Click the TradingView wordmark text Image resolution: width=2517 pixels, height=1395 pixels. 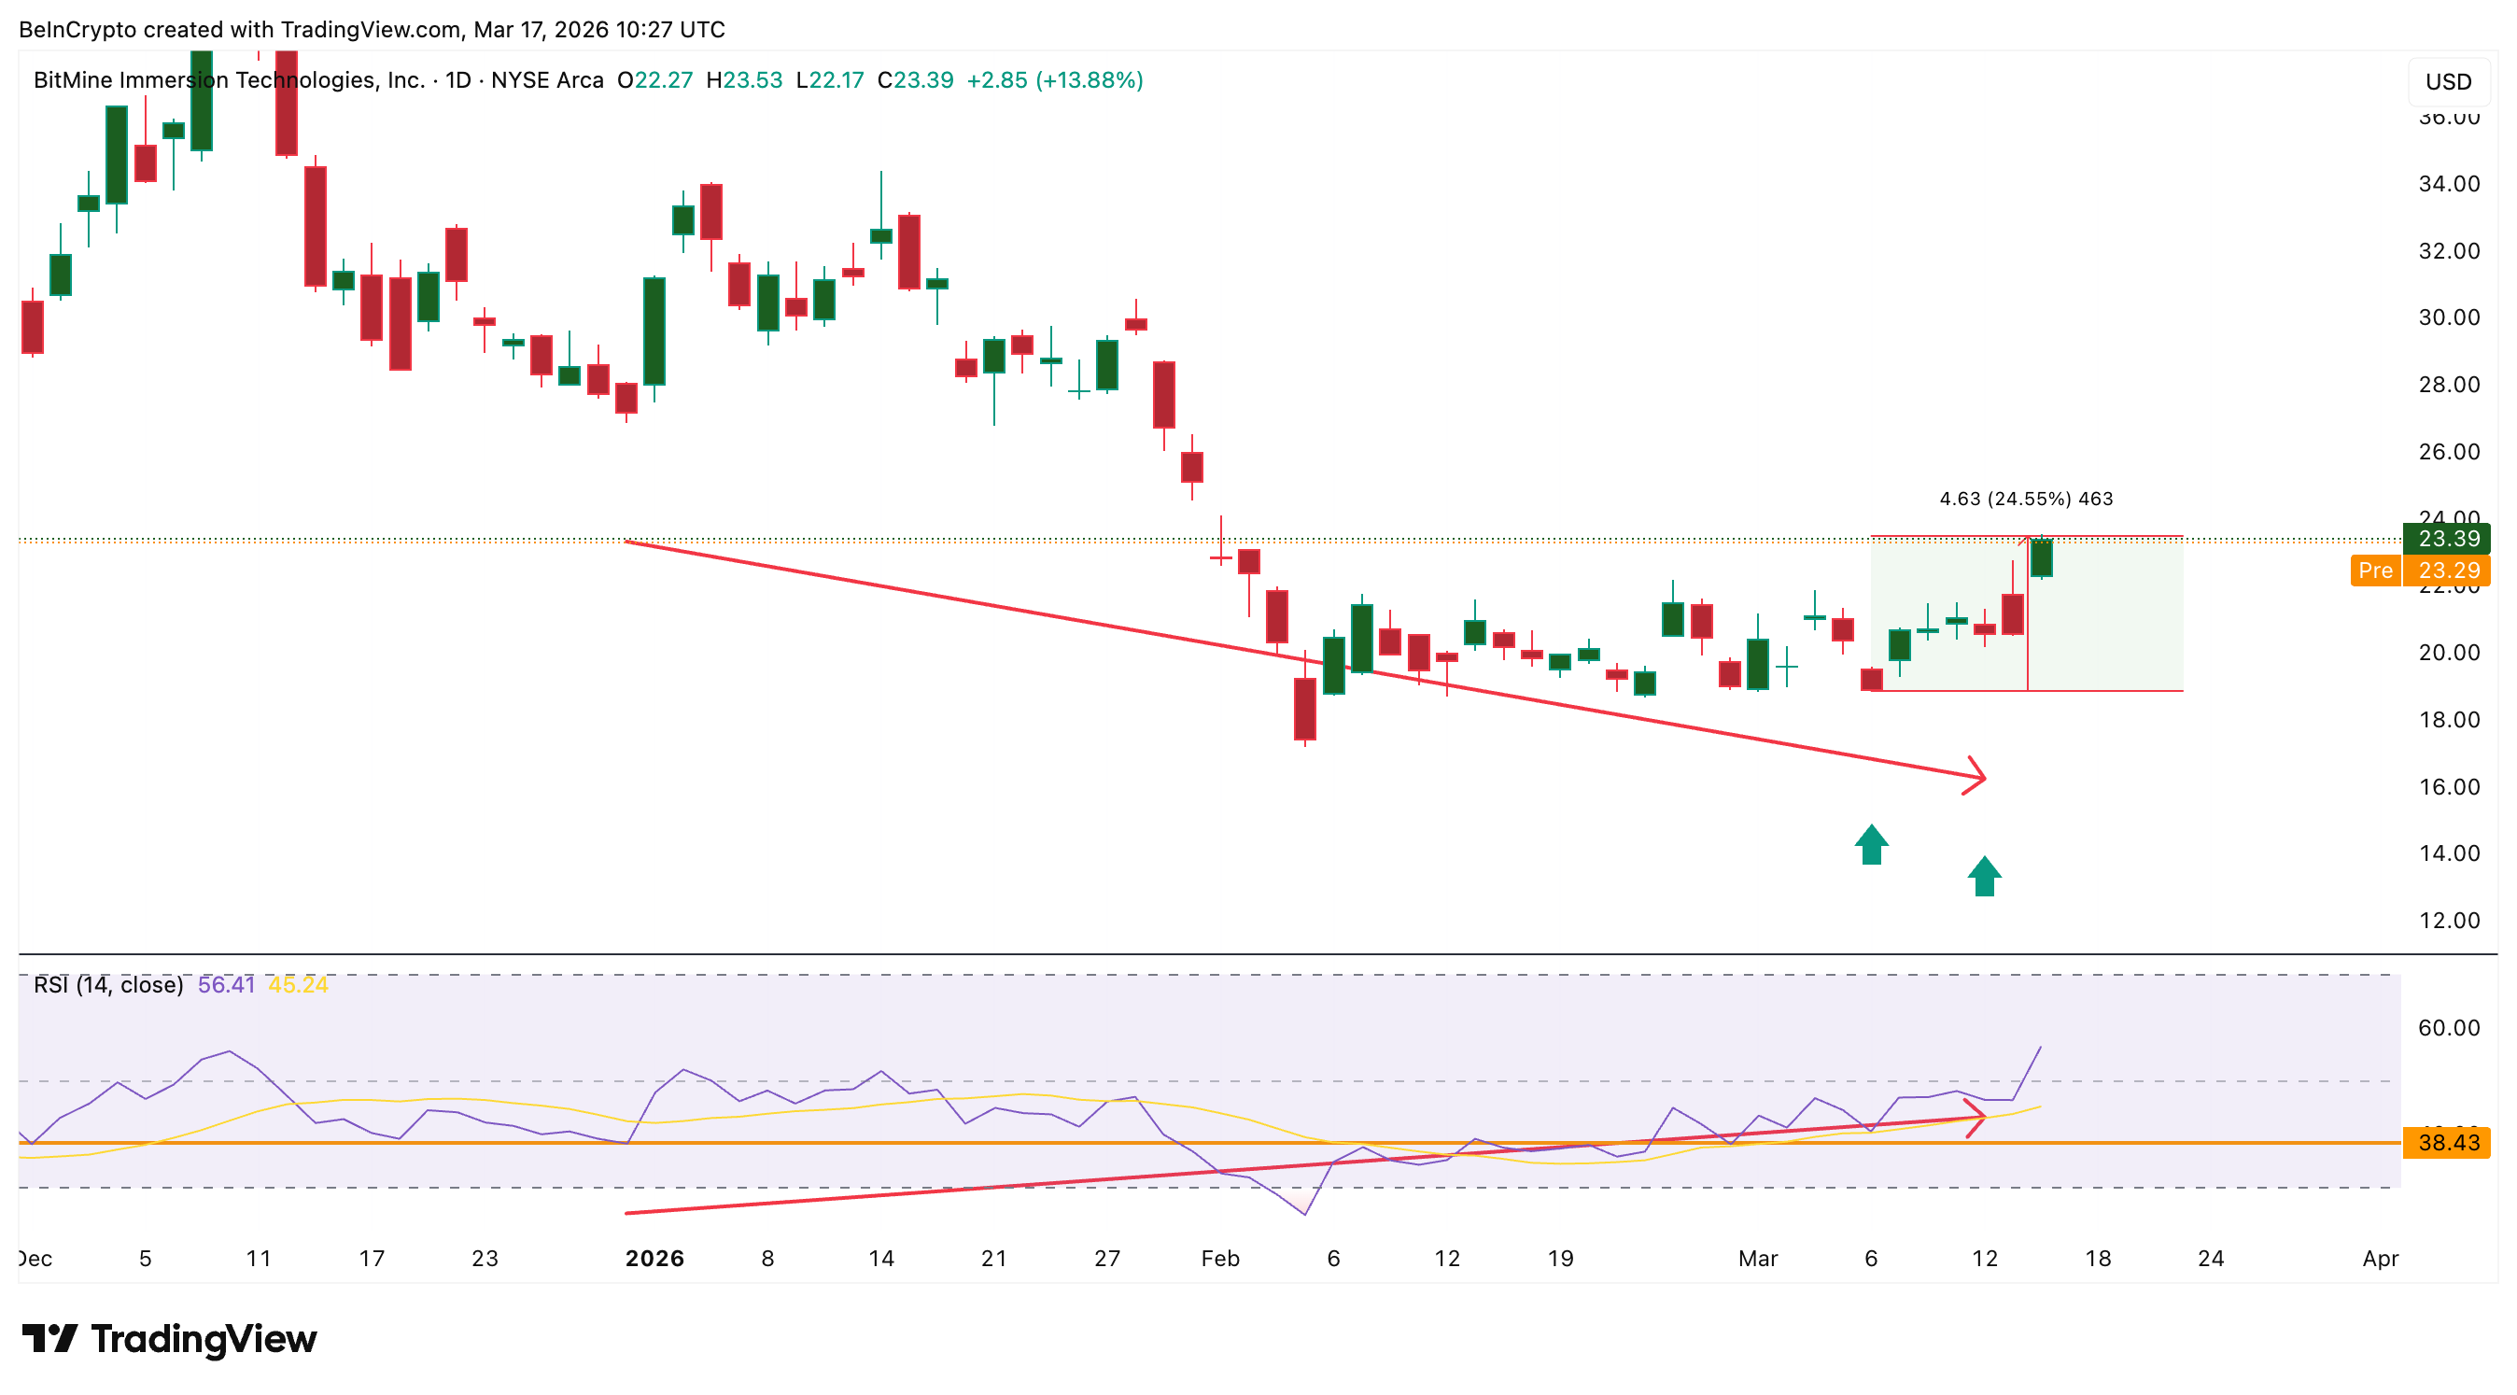point(204,1338)
